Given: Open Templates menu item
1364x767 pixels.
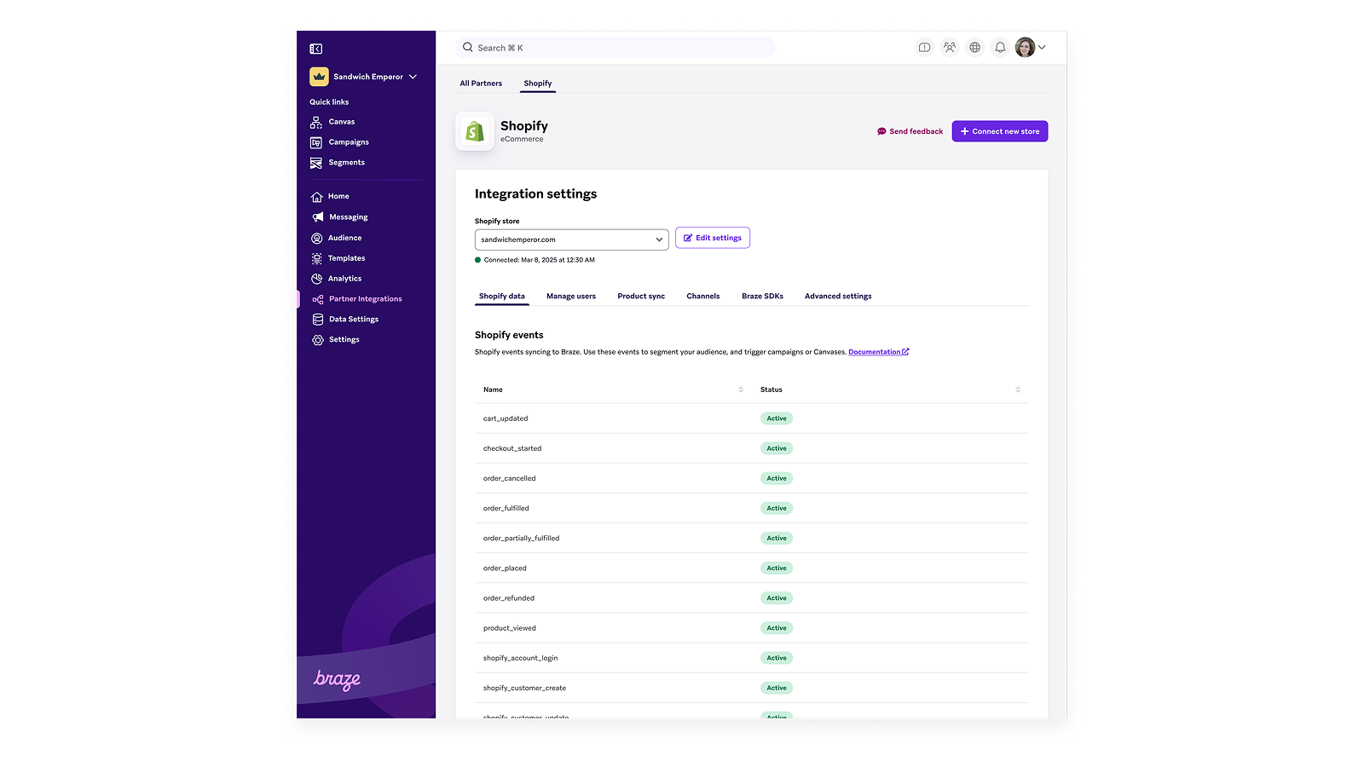Looking at the screenshot, I should point(347,258).
